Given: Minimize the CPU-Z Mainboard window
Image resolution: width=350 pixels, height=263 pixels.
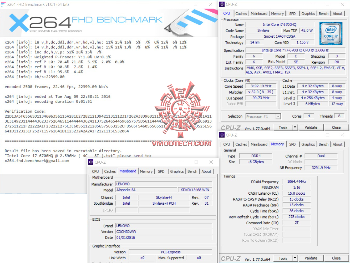Looking at the screenshot, I should pos(181,162).
